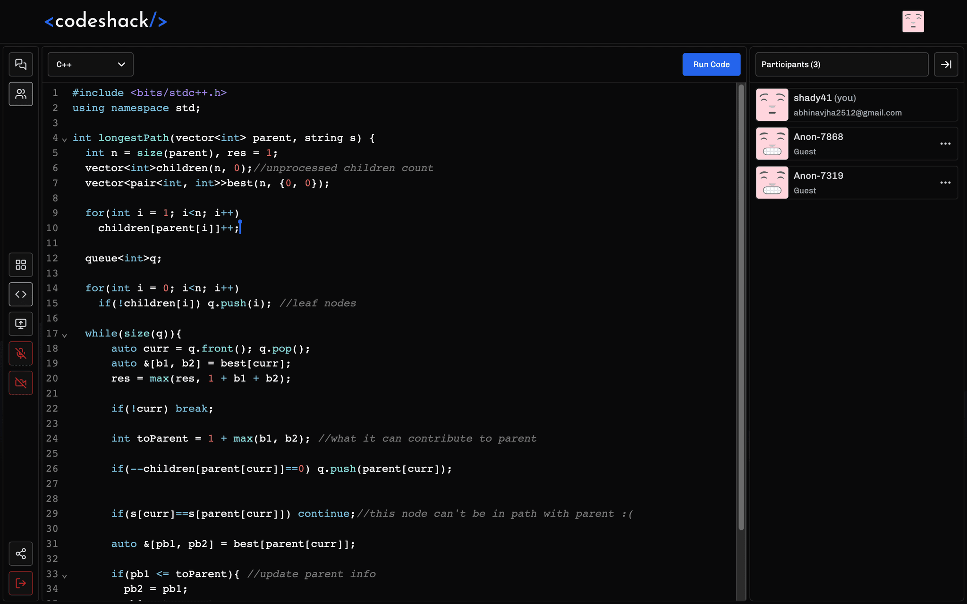Open the participants panel from sidebar

[21, 94]
